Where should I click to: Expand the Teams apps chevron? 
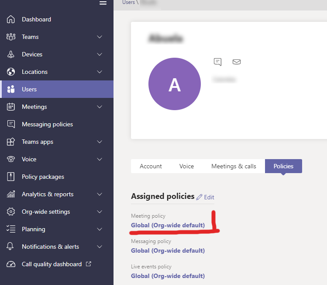point(100,142)
